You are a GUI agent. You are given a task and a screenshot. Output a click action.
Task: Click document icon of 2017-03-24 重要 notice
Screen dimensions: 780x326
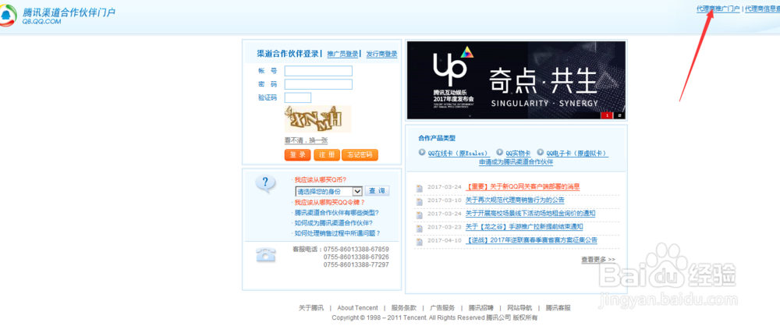click(x=420, y=188)
